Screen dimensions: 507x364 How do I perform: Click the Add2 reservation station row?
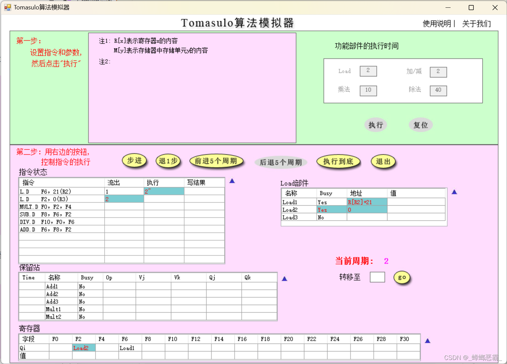pos(148,294)
